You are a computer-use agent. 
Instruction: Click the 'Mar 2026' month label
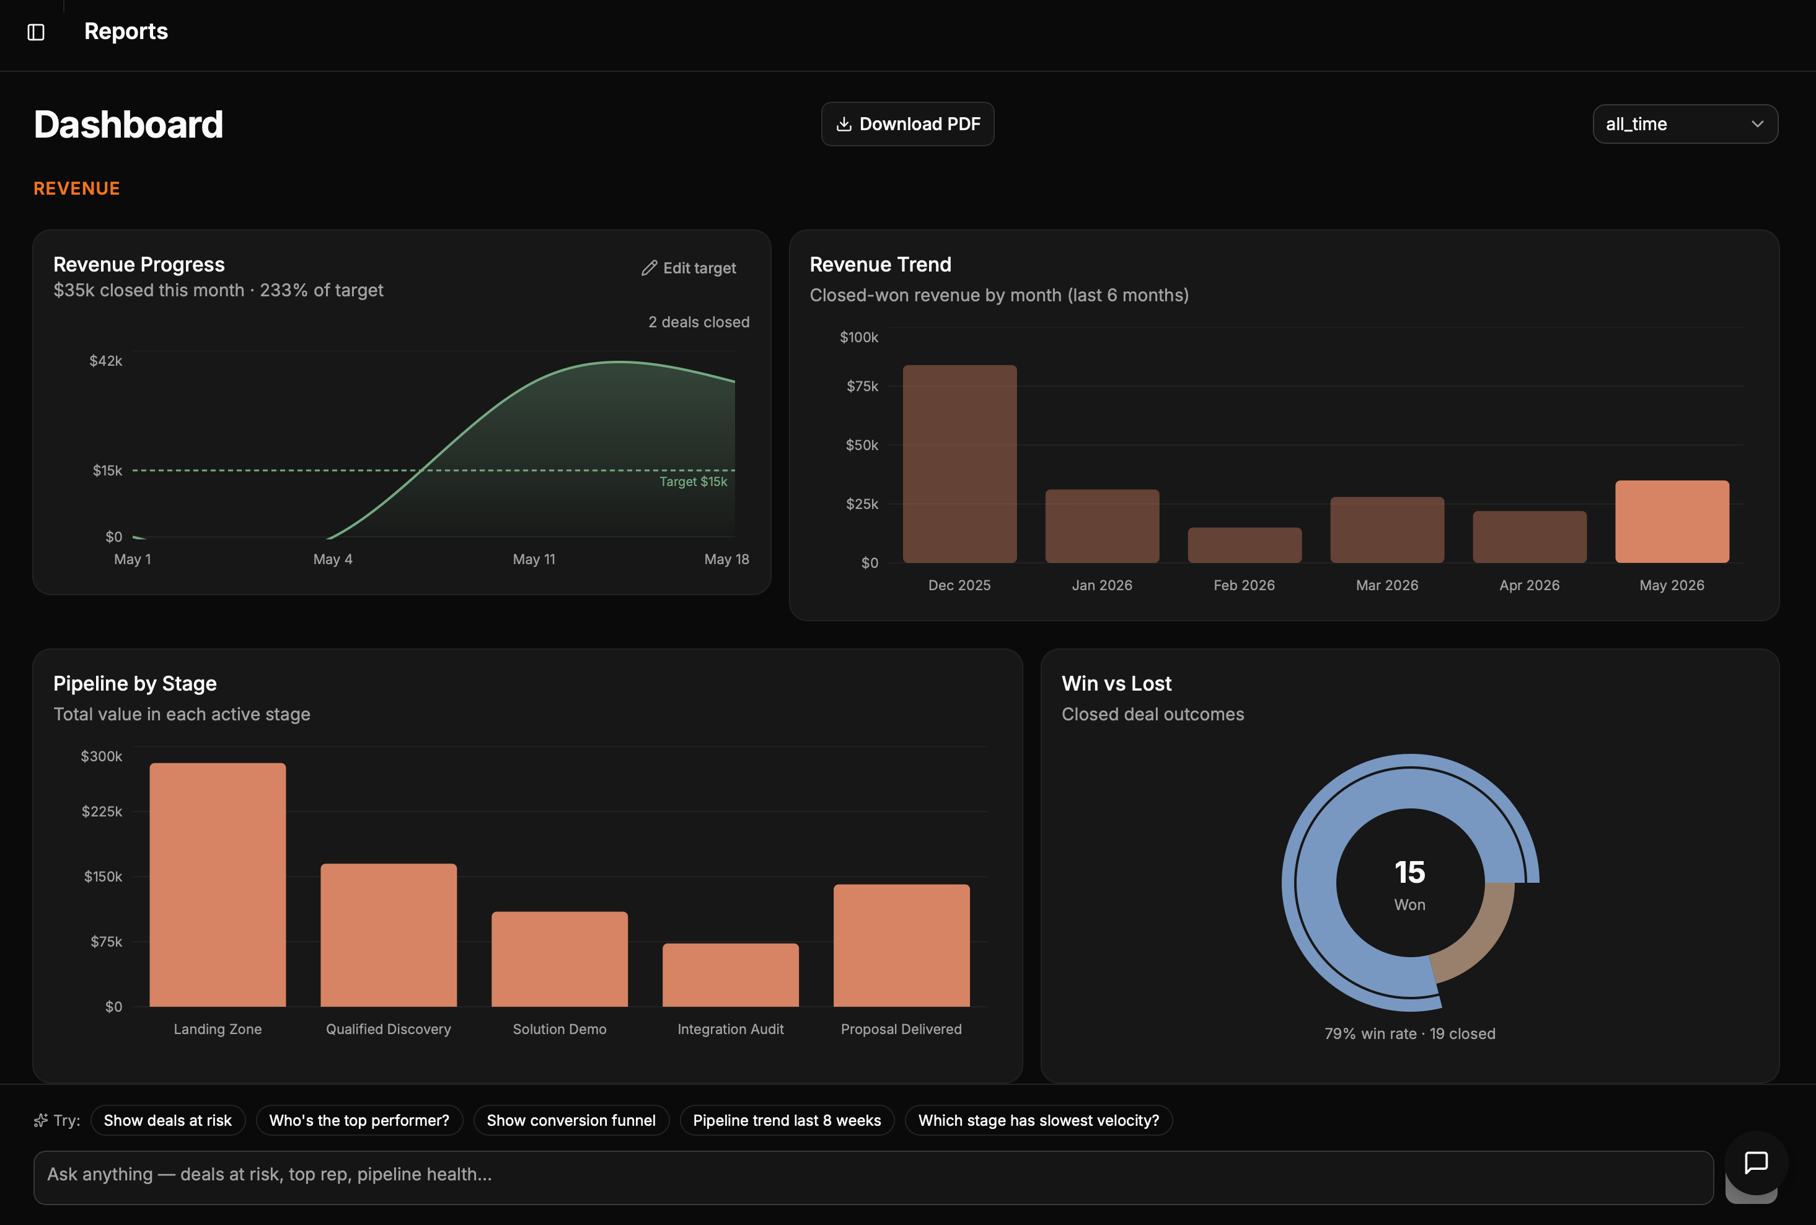(x=1387, y=585)
